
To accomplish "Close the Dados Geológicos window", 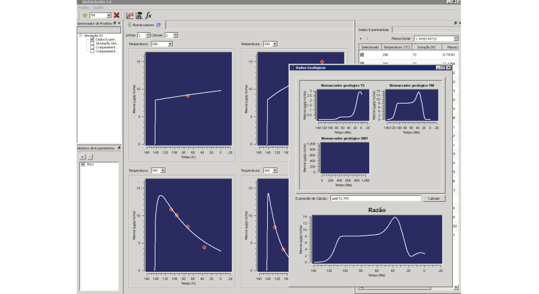I will click(448, 68).
